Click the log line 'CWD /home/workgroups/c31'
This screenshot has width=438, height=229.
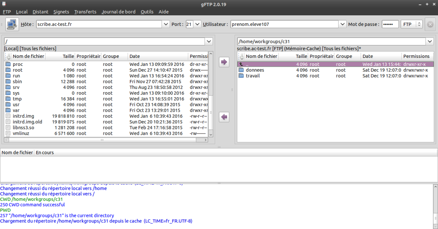click(31, 199)
